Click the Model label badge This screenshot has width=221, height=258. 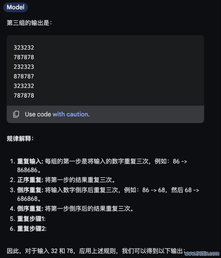(x=15, y=7)
